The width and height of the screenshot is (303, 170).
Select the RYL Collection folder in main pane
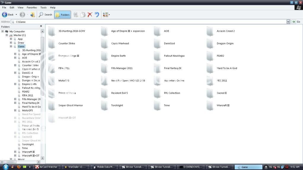click(167, 93)
